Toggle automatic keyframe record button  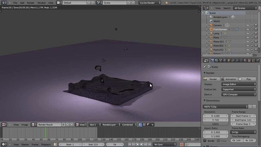tap(181, 144)
